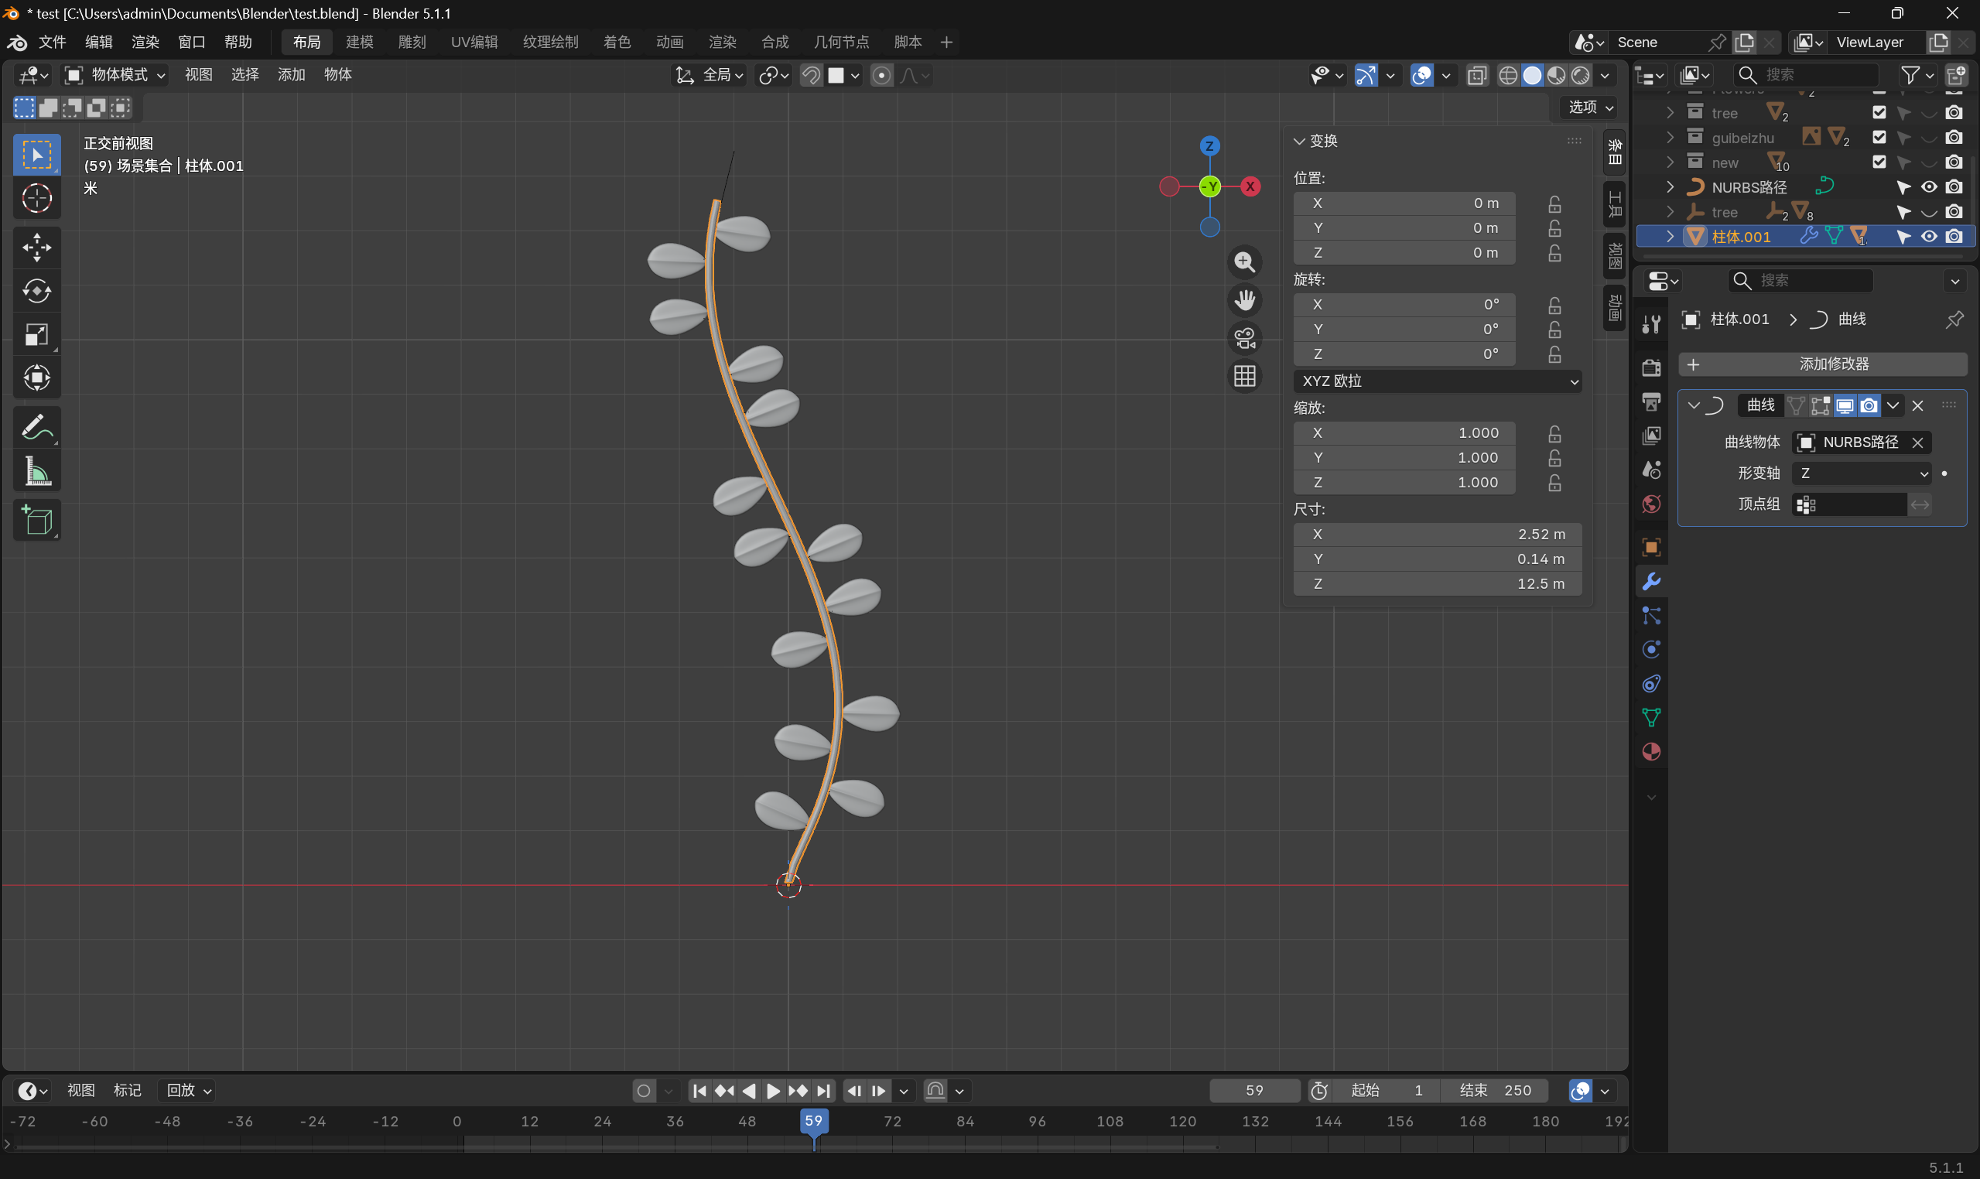The height and width of the screenshot is (1179, 1980).
Task: Open the XYZ 欧拉 rotation mode dropdown
Action: coord(1438,381)
